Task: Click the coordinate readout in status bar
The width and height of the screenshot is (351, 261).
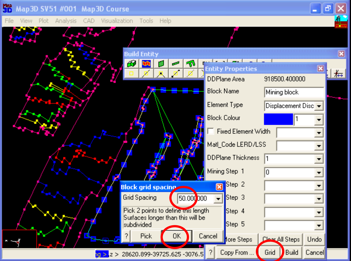Action: (163, 254)
